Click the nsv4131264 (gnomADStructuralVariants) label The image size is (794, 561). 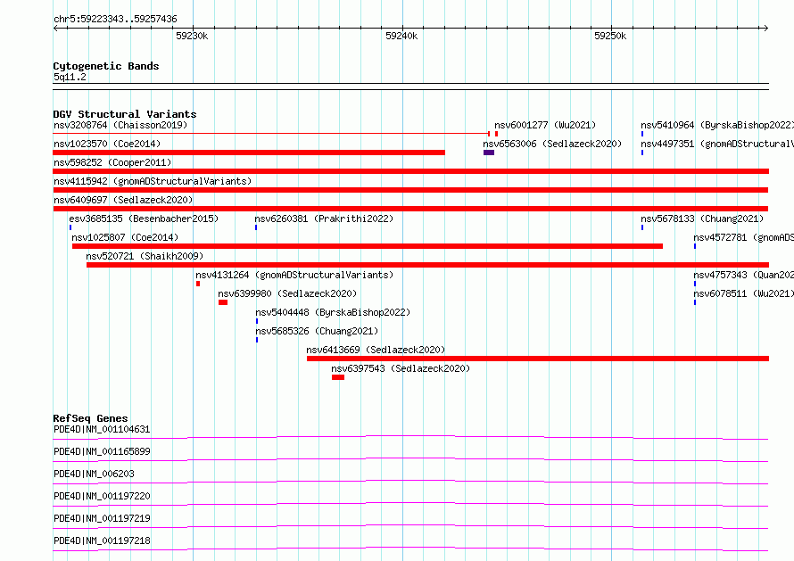294,275
